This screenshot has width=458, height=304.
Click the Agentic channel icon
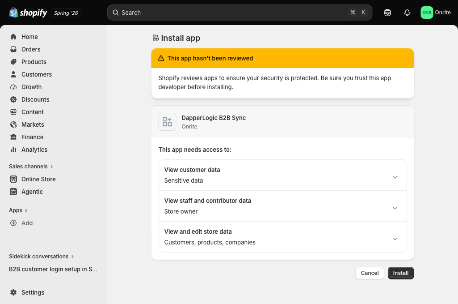click(x=13, y=192)
